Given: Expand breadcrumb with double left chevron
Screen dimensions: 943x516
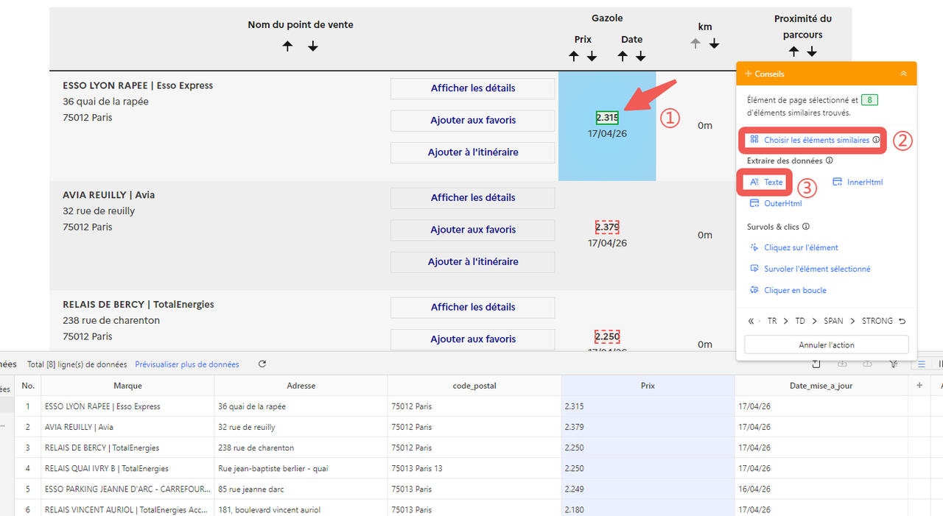Looking at the screenshot, I should (751, 322).
